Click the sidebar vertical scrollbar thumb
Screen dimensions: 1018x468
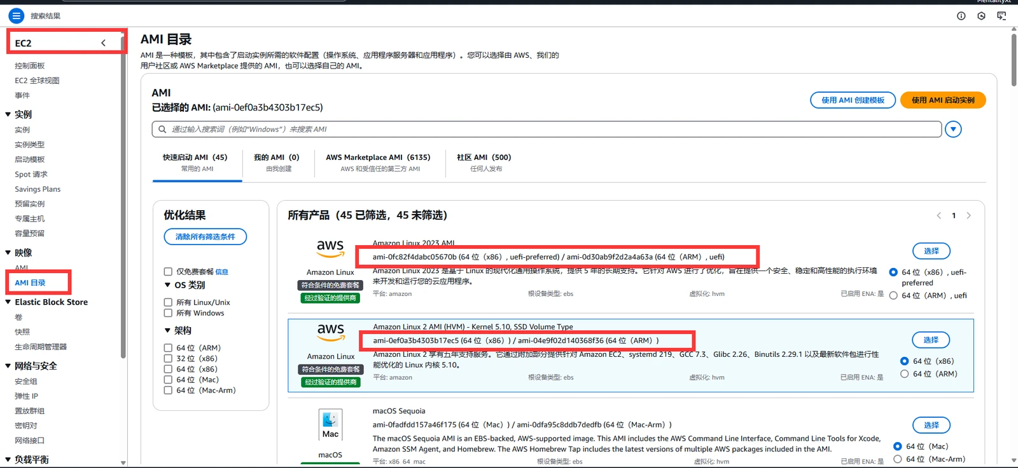tap(123, 197)
